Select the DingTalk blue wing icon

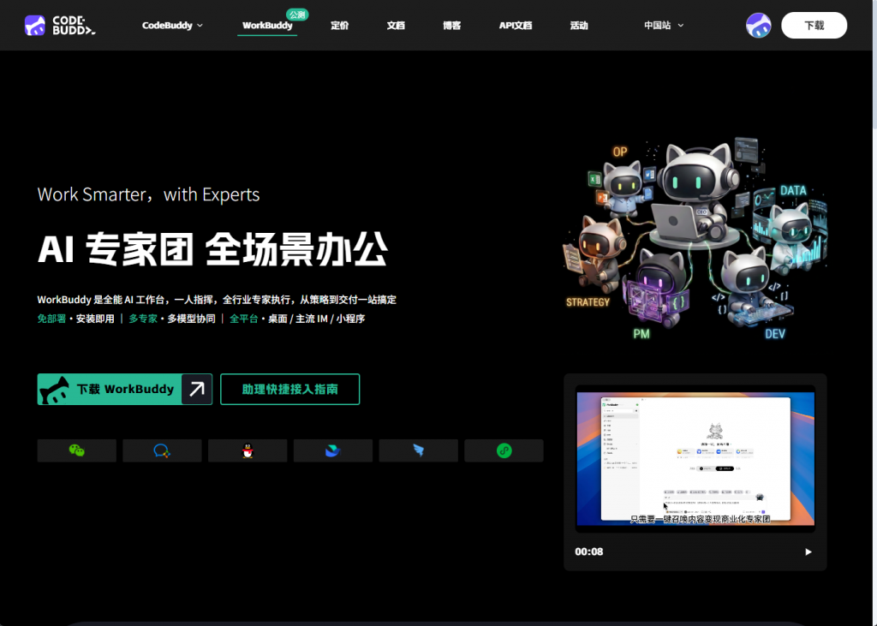tap(418, 450)
